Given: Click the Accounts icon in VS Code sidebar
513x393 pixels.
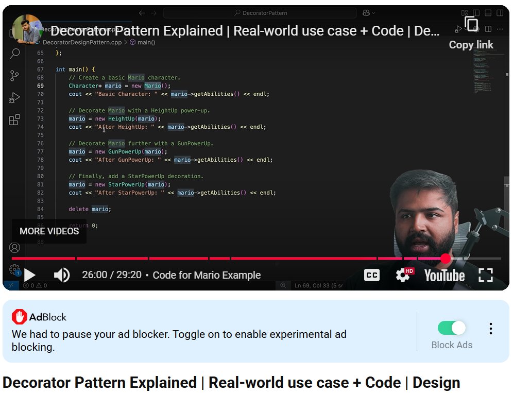Looking at the screenshot, I should point(14,248).
